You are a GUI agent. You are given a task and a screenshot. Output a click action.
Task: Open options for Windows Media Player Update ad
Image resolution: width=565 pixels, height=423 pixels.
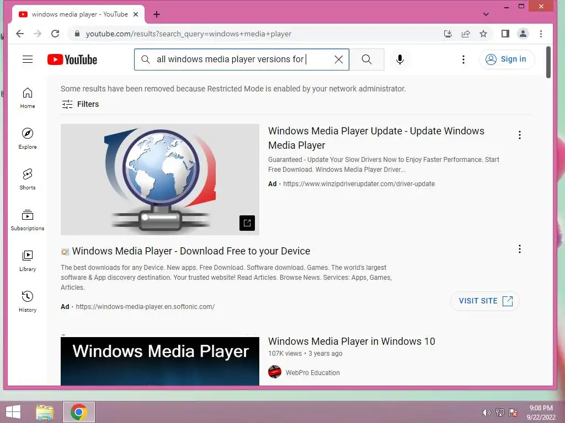tap(519, 135)
